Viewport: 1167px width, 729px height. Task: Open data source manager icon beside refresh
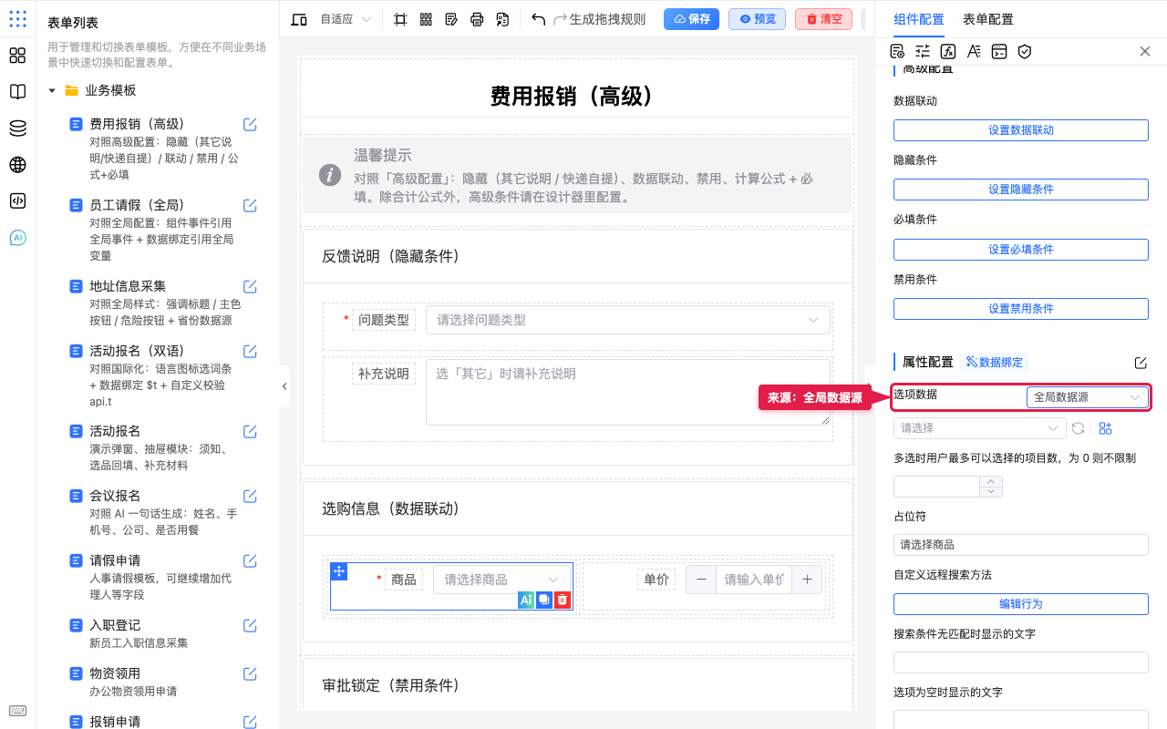1106,428
